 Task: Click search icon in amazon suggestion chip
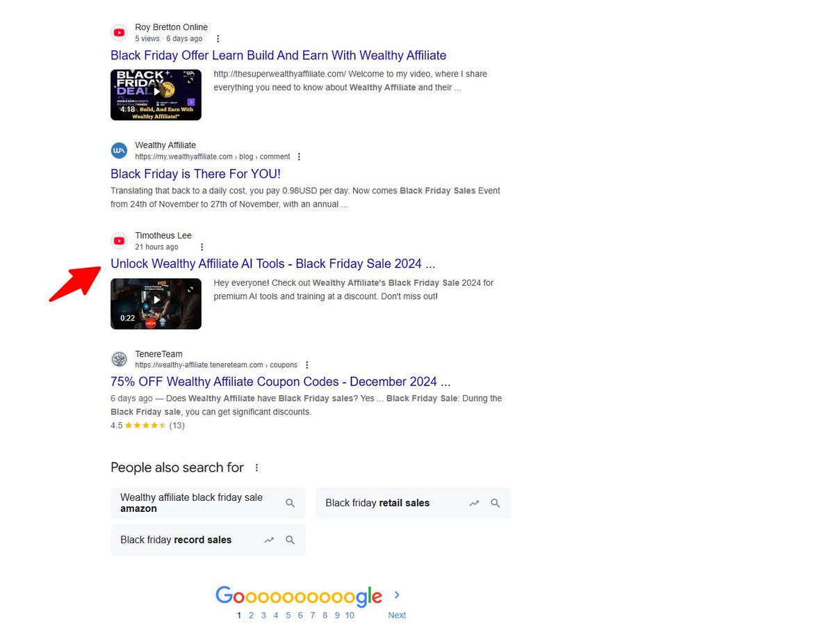[291, 503]
